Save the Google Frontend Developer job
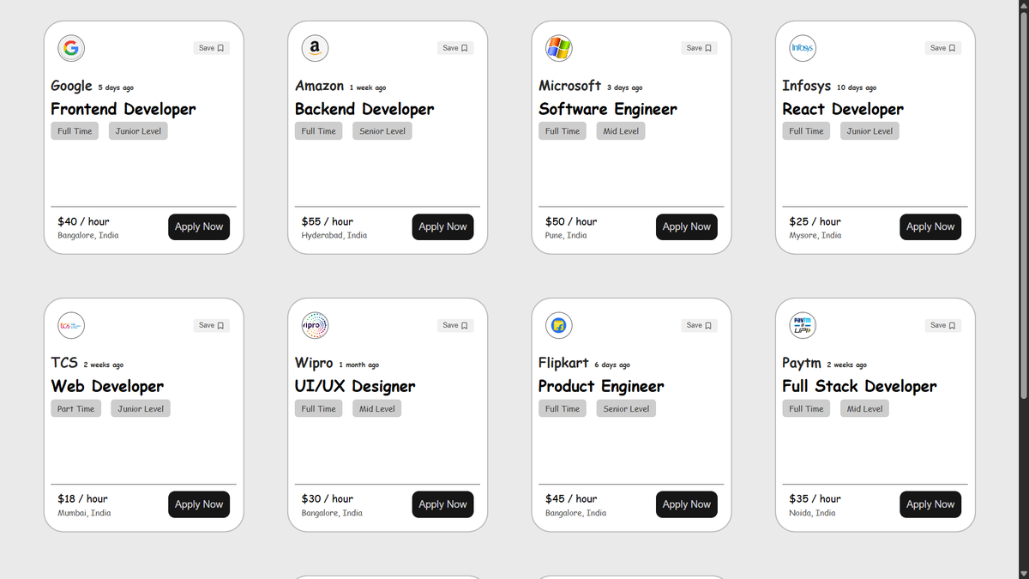 [x=211, y=48]
